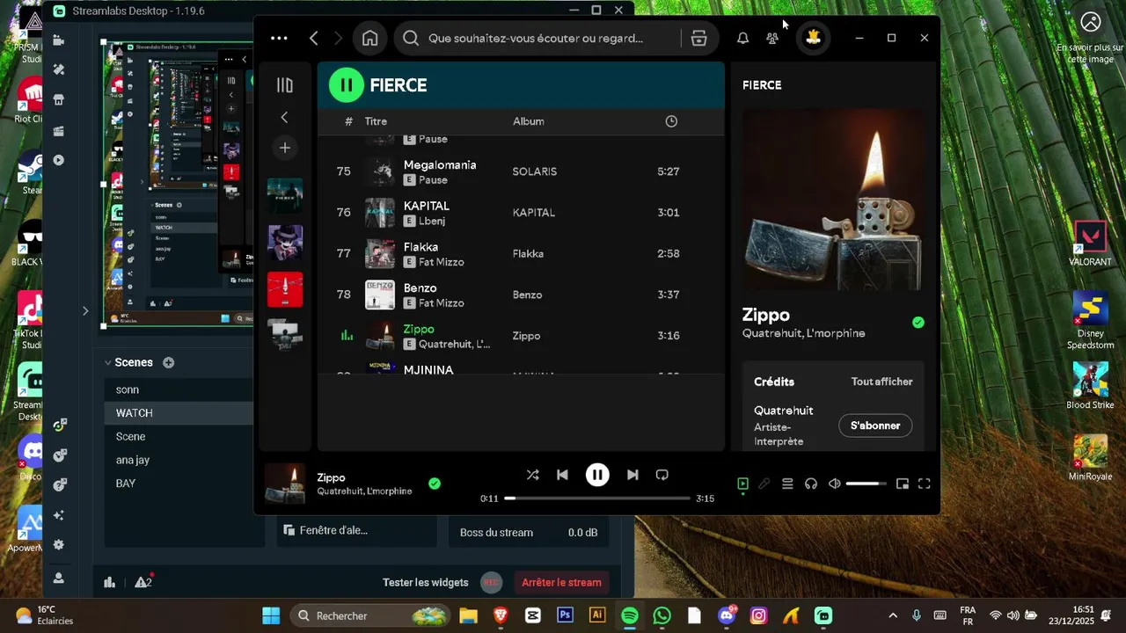Select the Benzo track title
The height and width of the screenshot is (633, 1126).
coord(420,287)
